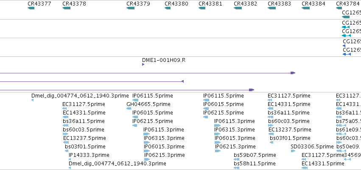Click the bs58h11.5prime label
Image resolution: width=361 pixels, height=170 pixels.
[255, 164]
